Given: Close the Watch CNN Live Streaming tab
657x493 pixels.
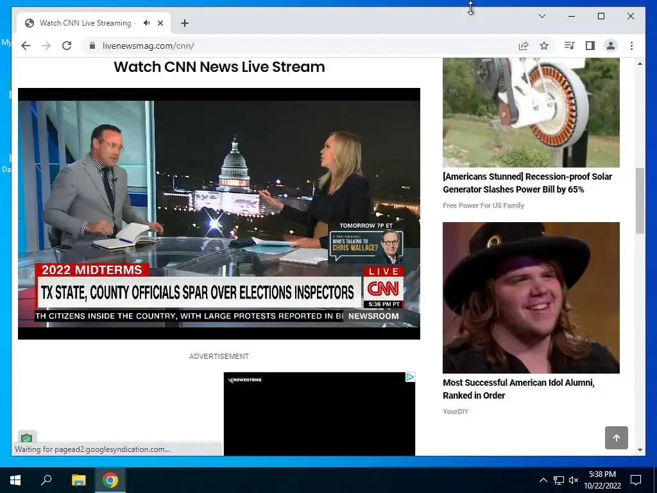Looking at the screenshot, I should (x=160, y=23).
